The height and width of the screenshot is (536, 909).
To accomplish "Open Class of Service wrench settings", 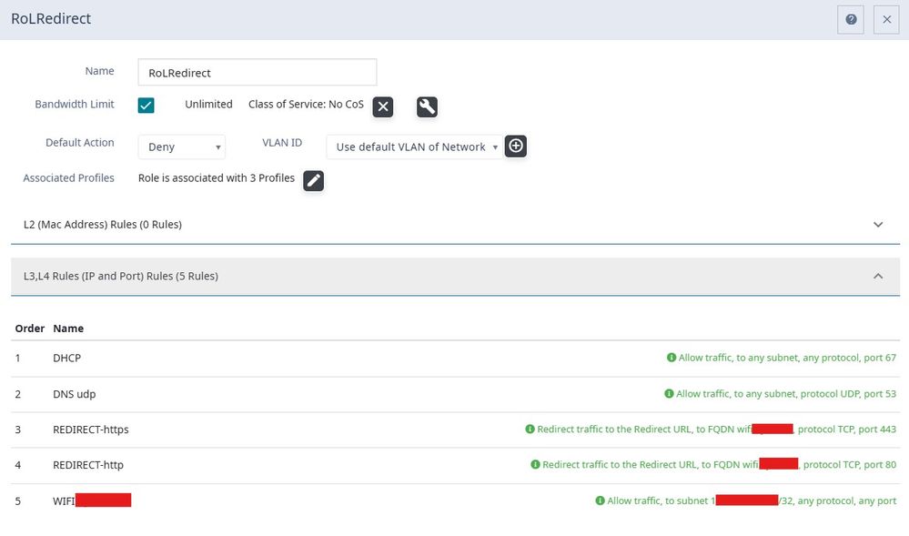I will 427,106.
